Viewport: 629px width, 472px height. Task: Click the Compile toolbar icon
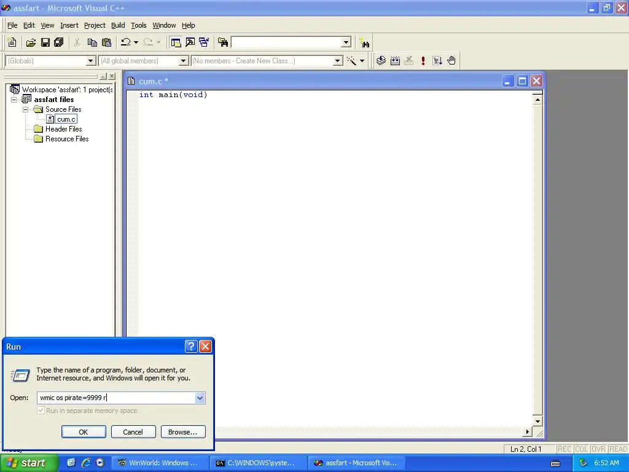pyautogui.click(x=381, y=61)
